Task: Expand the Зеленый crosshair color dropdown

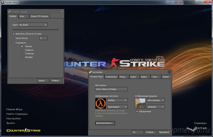Action: [156, 107]
